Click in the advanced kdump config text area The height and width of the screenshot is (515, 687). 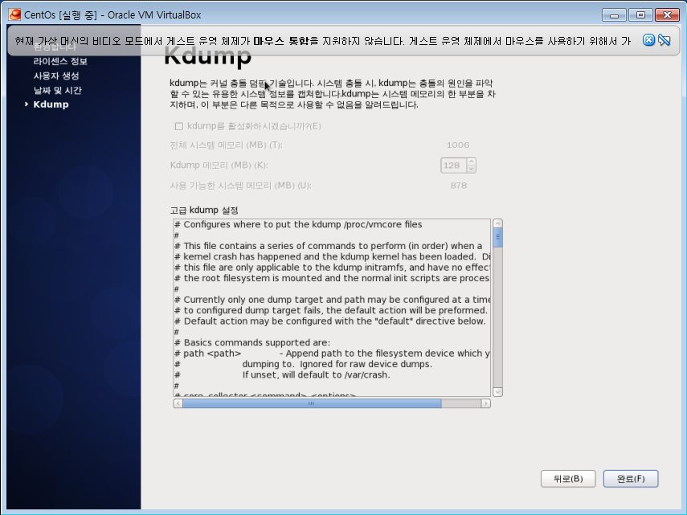click(x=332, y=308)
